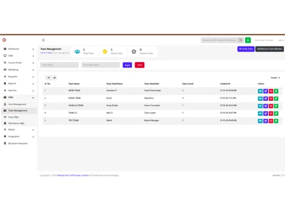View SHUKLA JI TEAM using the eye icon
Screen dimensions: 285x214
[x=260, y=106]
